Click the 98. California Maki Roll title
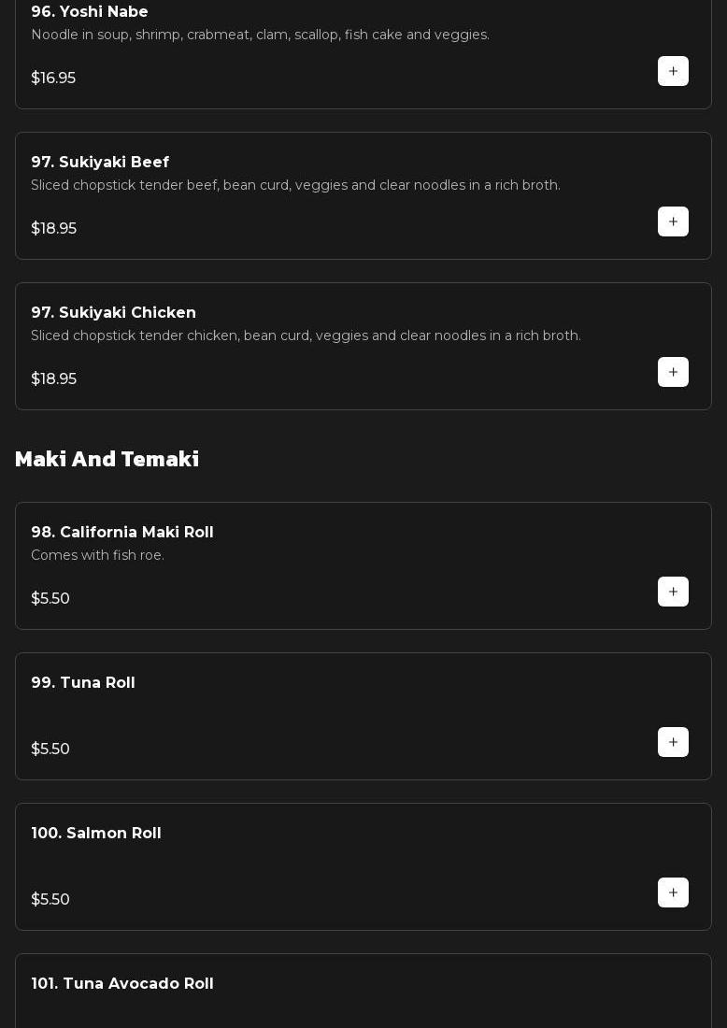The width and height of the screenshot is (727, 1028). (122, 533)
